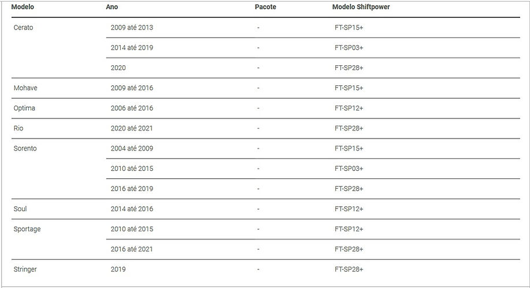Click year range 2009 até 2013

[x=132, y=27]
